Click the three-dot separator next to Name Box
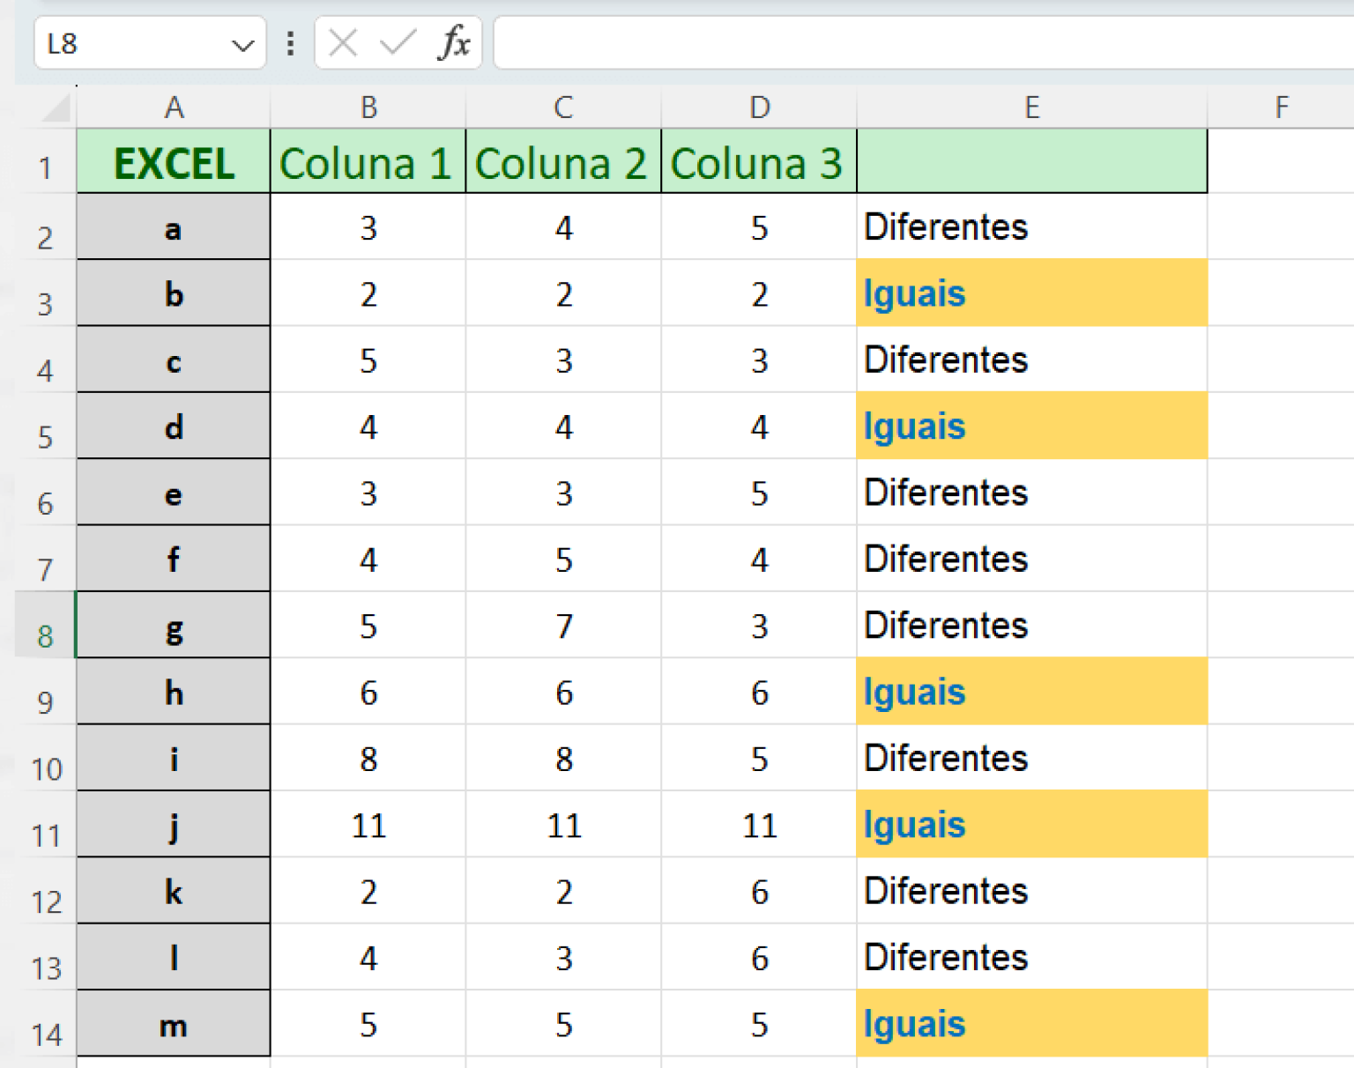1354x1068 pixels. pos(290,42)
